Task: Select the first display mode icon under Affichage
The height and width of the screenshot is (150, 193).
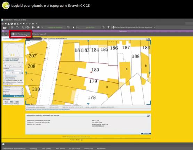Action: pyautogui.click(x=6, y=102)
